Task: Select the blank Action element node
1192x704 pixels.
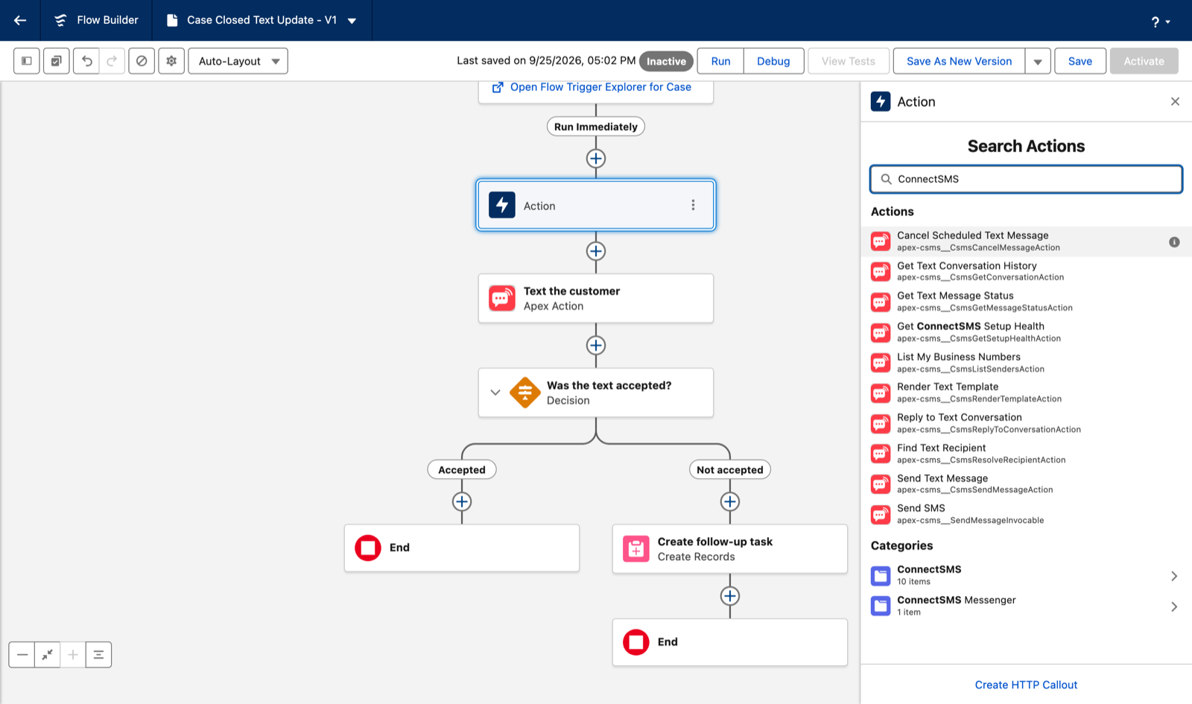Action: point(596,205)
